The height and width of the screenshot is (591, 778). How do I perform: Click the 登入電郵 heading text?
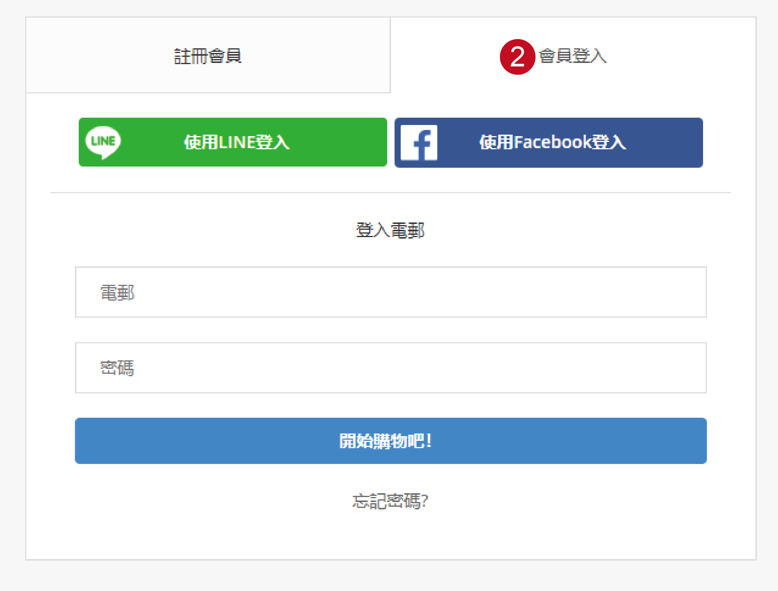point(390,230)
